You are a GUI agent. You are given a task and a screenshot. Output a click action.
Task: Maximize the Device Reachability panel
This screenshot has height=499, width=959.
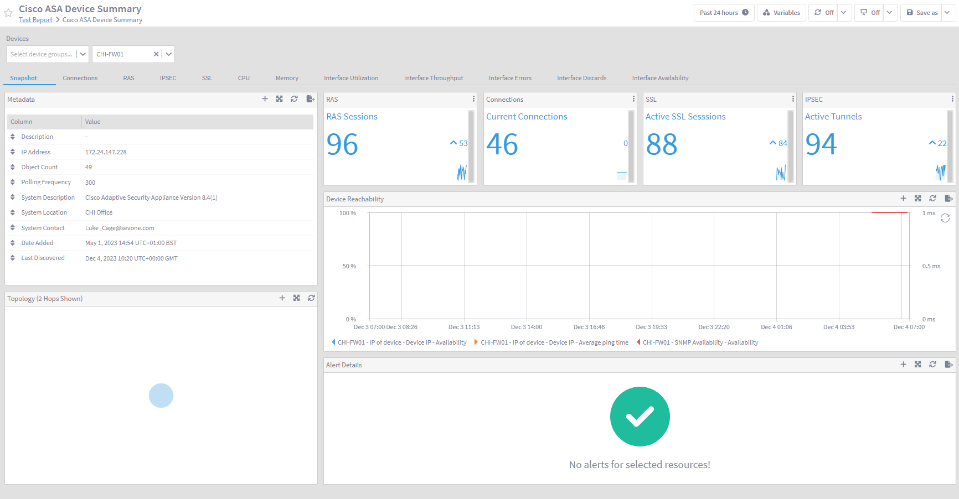(918, 199)
